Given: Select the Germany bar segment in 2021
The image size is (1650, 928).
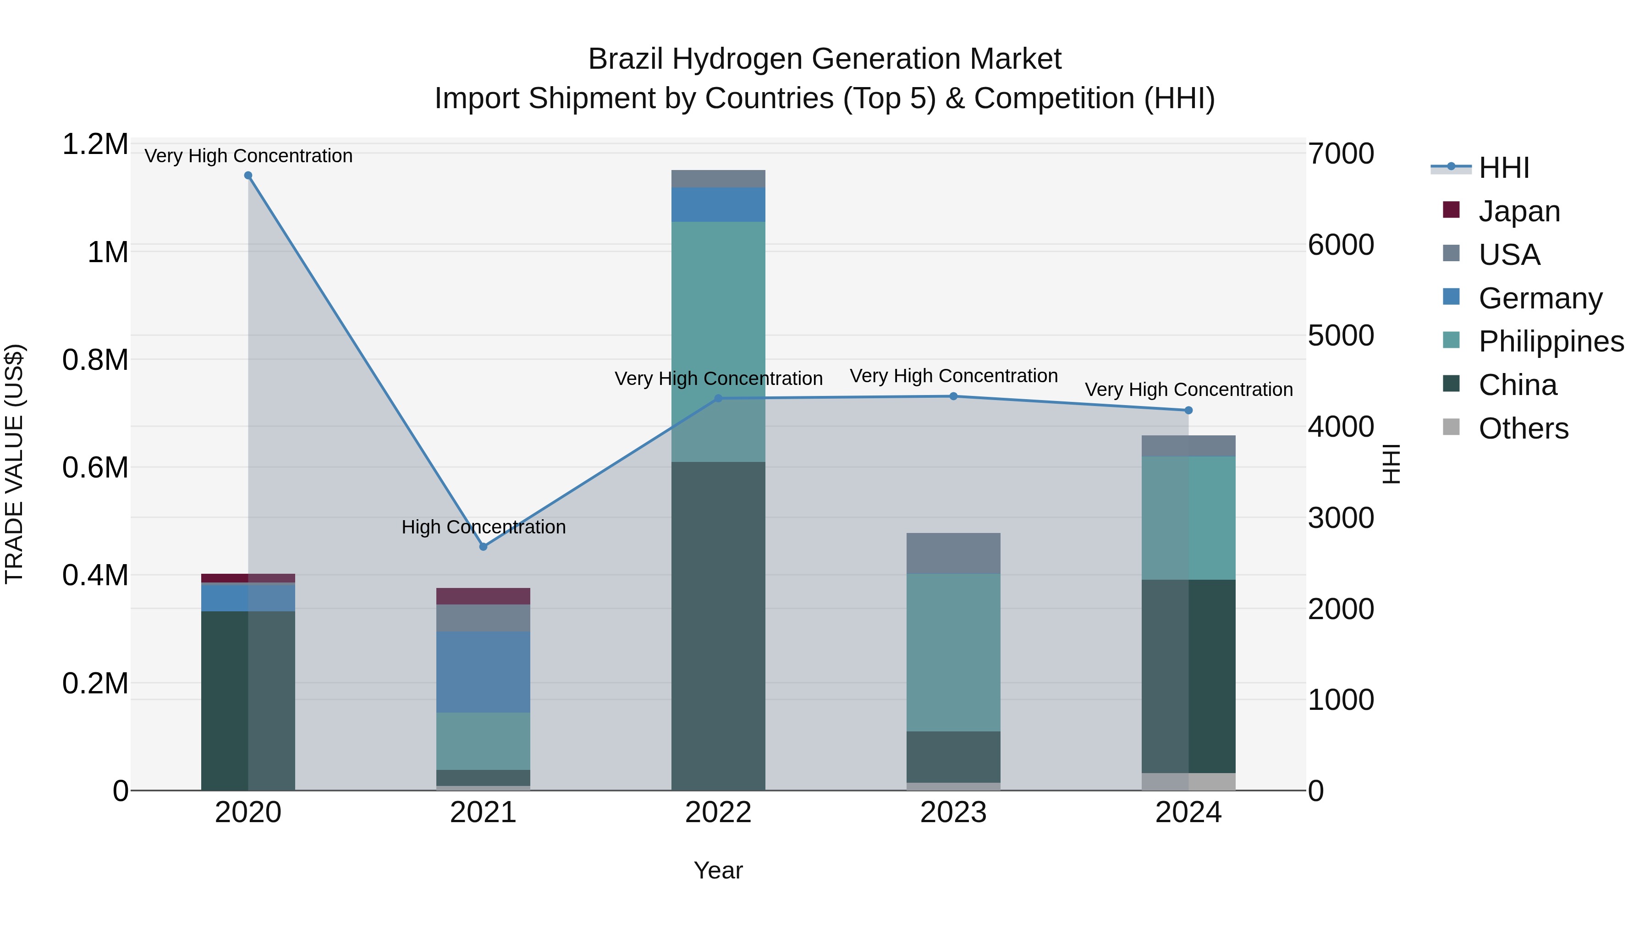Looking at the screenshot, I should click(x=484, y=672).
